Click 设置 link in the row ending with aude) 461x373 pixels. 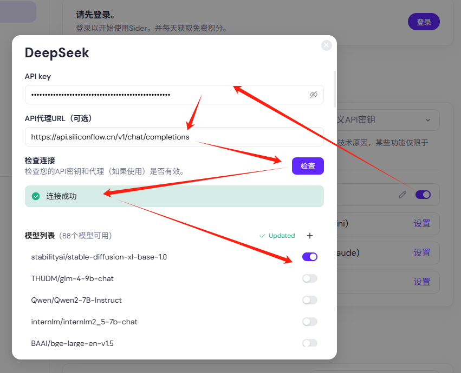(422, 252)
